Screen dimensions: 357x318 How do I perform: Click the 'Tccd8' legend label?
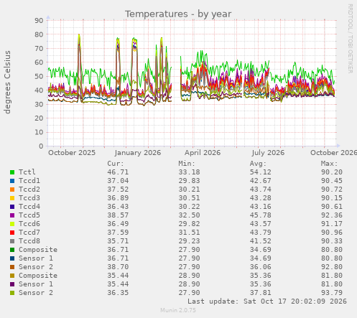29,241
